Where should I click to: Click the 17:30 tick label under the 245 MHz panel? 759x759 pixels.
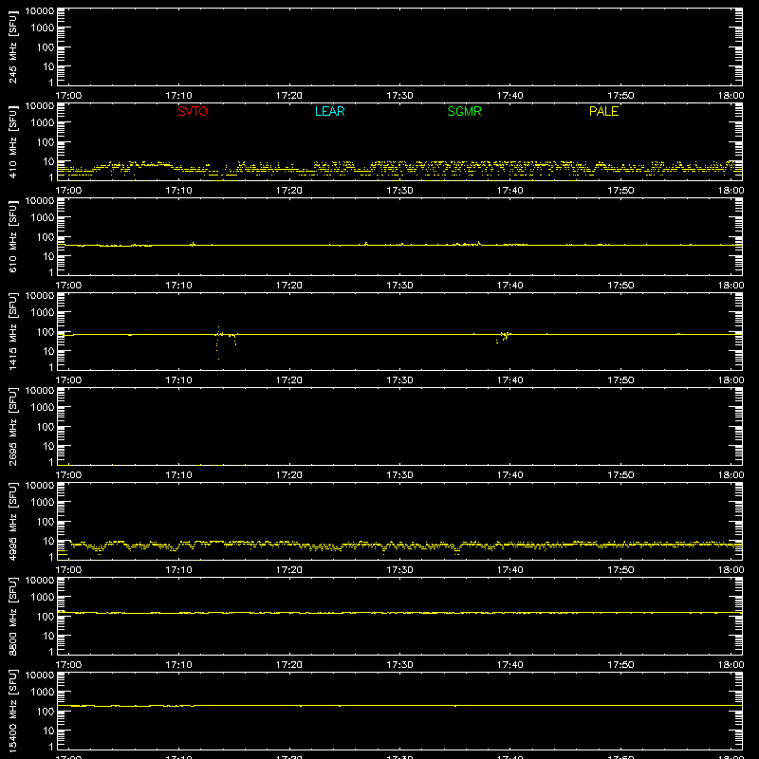tap(399, 96)
